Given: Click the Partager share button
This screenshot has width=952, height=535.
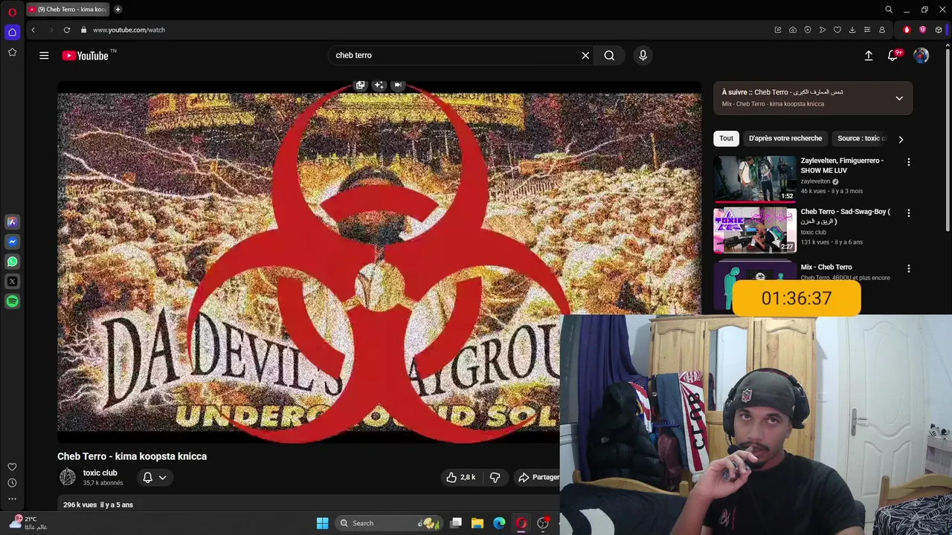Looking at the screenshot, I should pos(539,477).
